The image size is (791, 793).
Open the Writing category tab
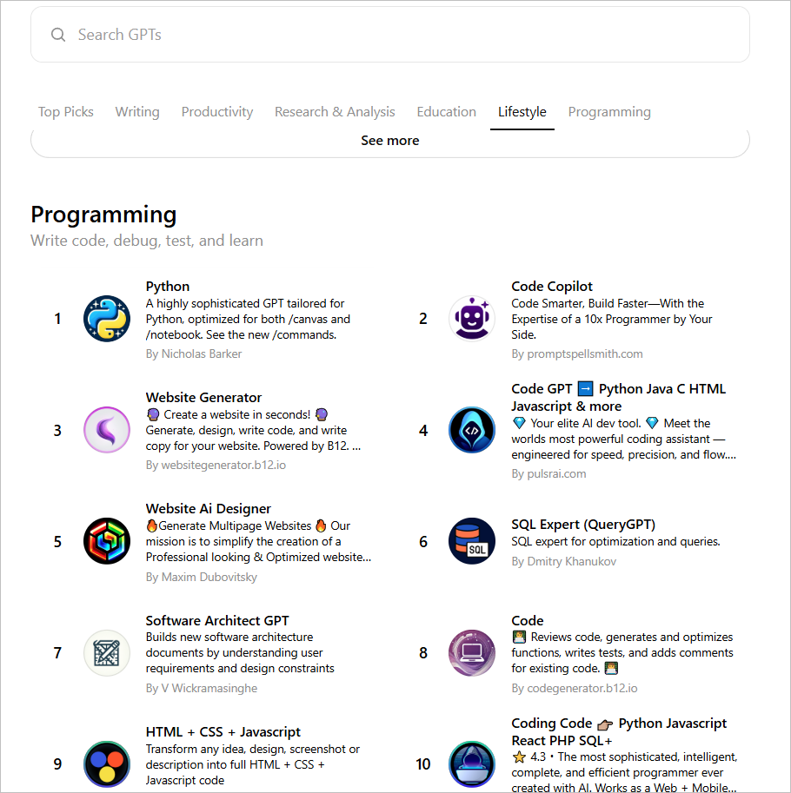[137, 112]
